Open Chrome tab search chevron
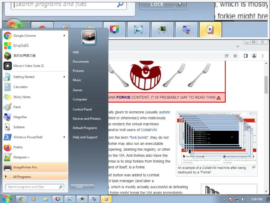The image size is (270, 203). point(238,47)
